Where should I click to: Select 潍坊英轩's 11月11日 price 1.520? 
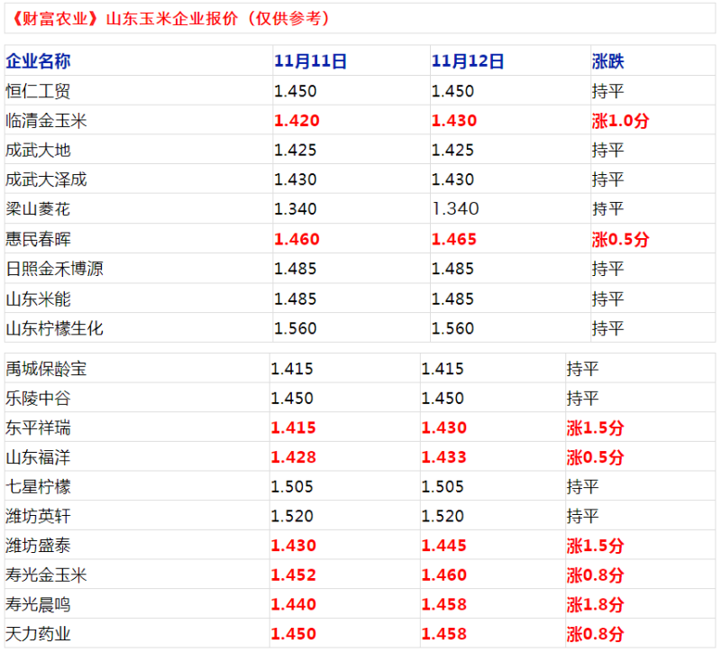pos(291,516)
